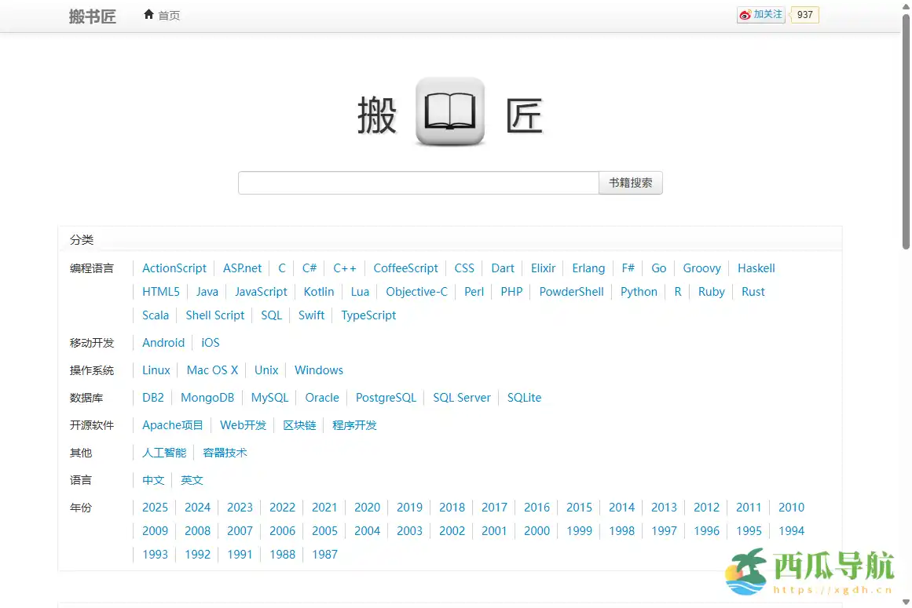This screenshot has width=912, height=608.
Task: Open books from year 2025
Action: (155, 507)
